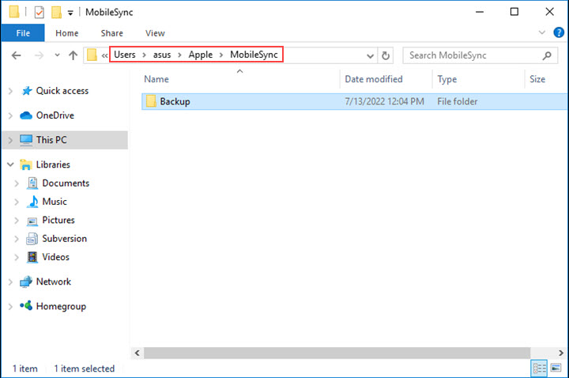Viewport: 569px width, 378px height.
Task: Open the Pictures library
Action: (58, 220)
